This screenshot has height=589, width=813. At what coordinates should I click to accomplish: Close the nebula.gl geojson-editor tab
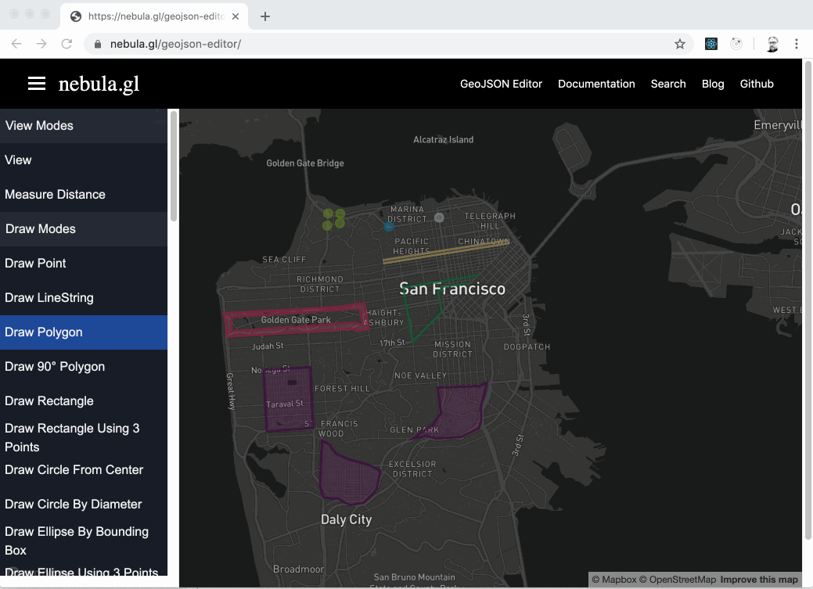[236, 16]
